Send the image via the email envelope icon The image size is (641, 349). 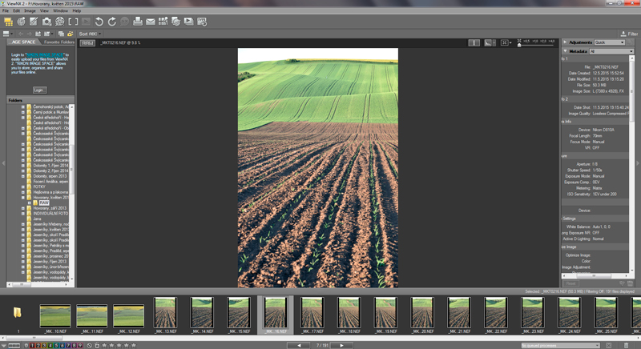151,22
